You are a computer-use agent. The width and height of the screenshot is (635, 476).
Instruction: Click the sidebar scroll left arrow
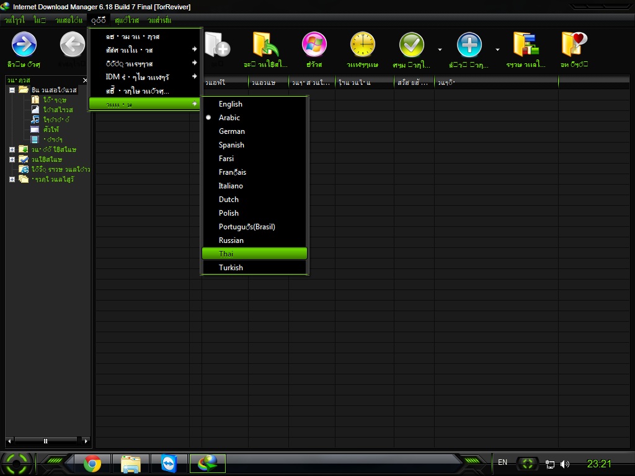tap(10, 441)
